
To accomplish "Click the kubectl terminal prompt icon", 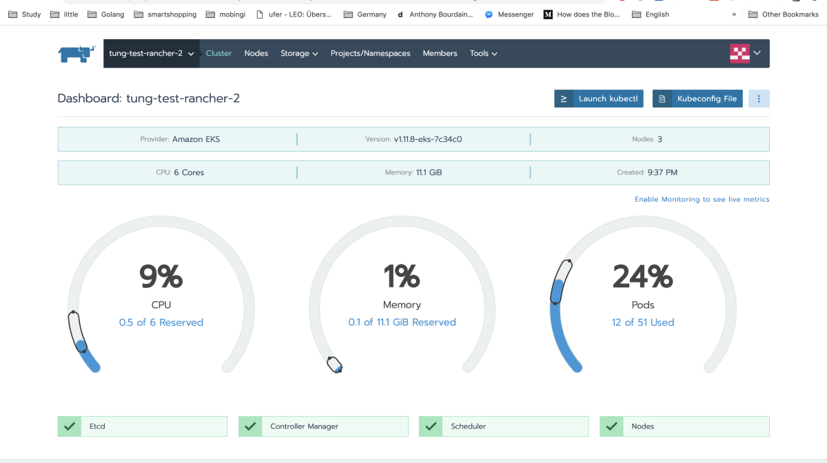I will click(563, 99).
